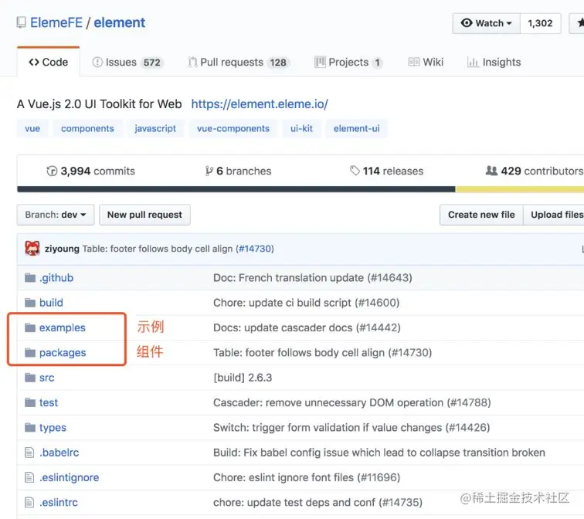Click the build folder icon

pos(30,303)
